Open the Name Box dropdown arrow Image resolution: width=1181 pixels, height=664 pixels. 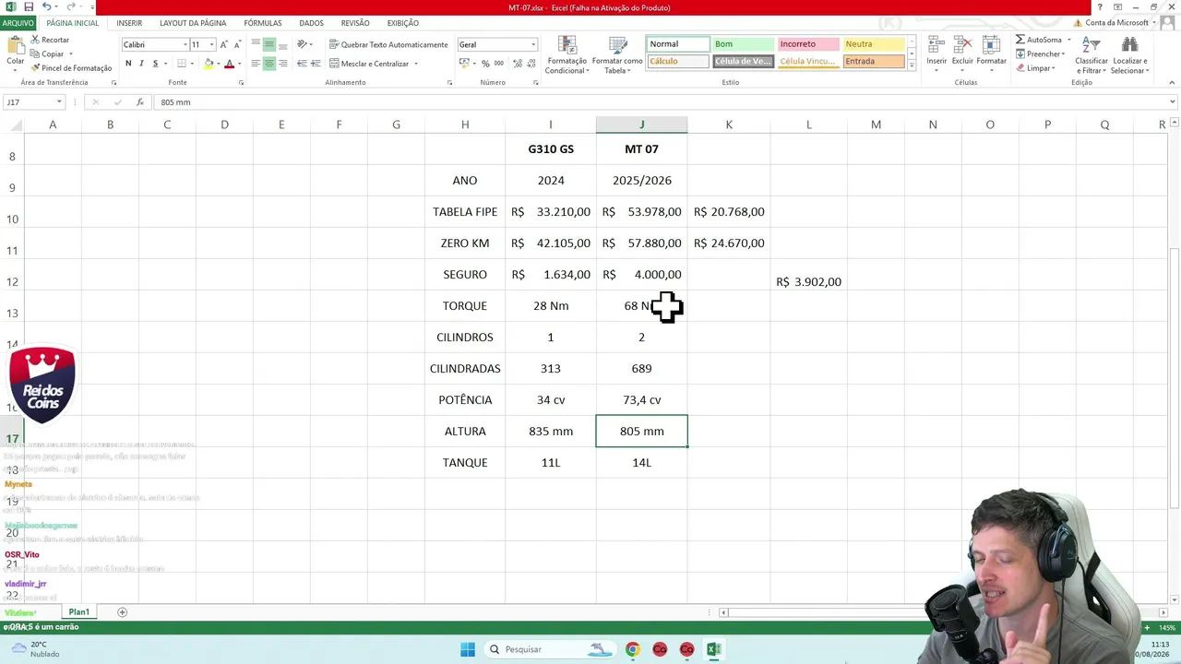click(59, 102)
